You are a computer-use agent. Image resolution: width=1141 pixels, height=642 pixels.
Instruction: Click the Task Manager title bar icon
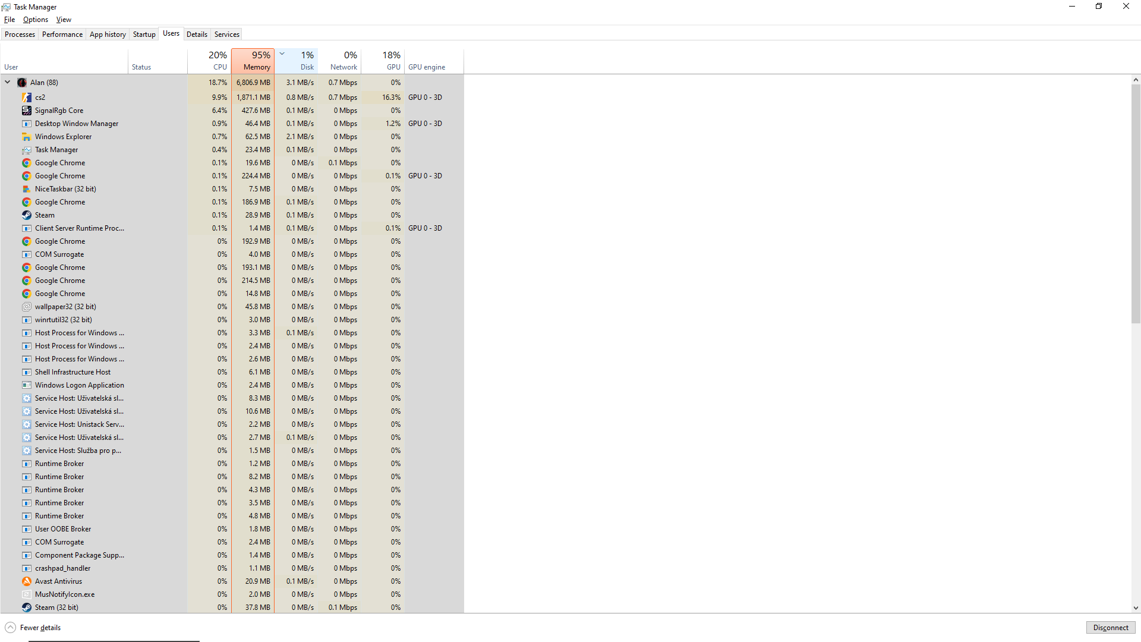click(x=6, y=7)
